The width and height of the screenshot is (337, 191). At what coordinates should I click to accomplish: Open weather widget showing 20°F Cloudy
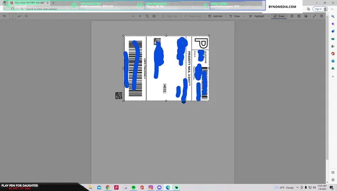[x=284, y=188]
